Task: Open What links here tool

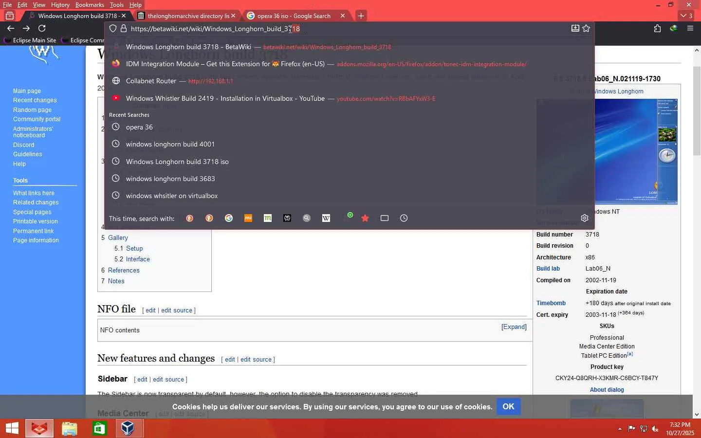Action: click(x=34, y=193)
